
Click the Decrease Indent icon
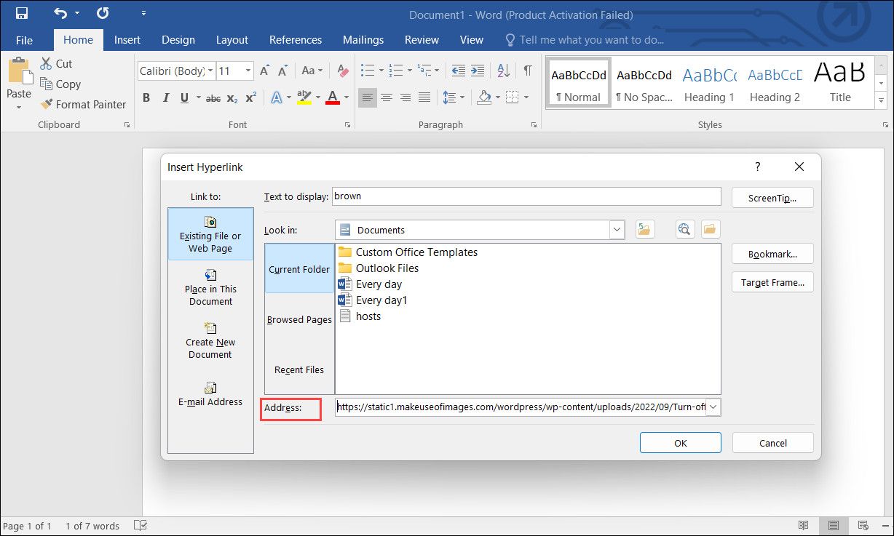[x=458, y=71]
